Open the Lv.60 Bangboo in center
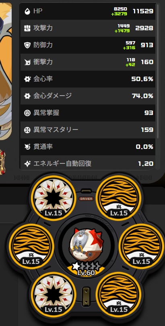 pyautogui.click(x=87, y=249)
